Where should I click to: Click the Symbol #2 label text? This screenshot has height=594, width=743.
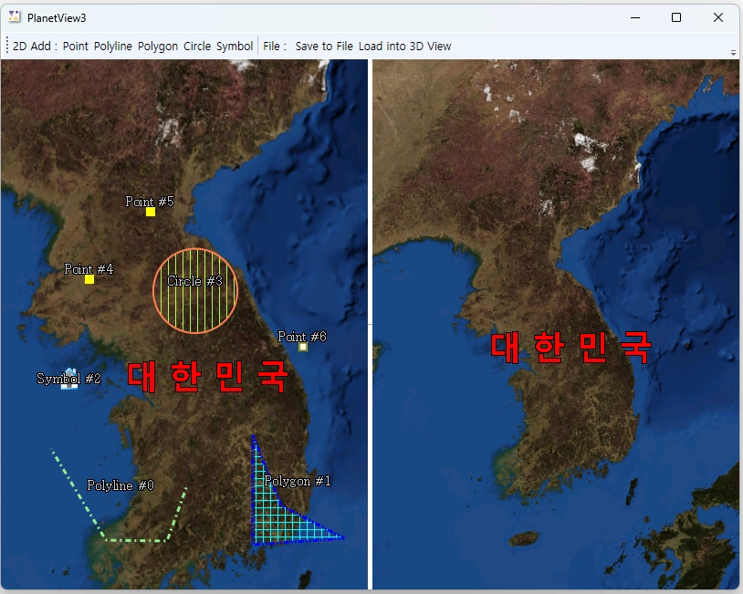point(68,379)
